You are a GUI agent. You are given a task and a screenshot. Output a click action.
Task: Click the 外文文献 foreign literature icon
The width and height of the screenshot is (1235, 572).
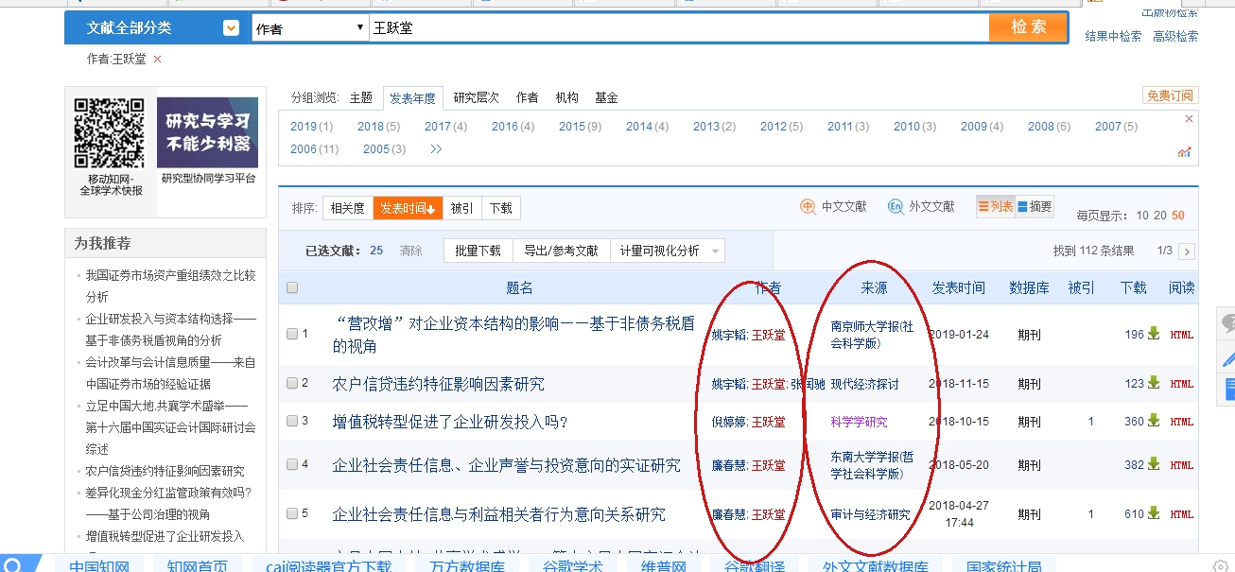pos(896,207)
